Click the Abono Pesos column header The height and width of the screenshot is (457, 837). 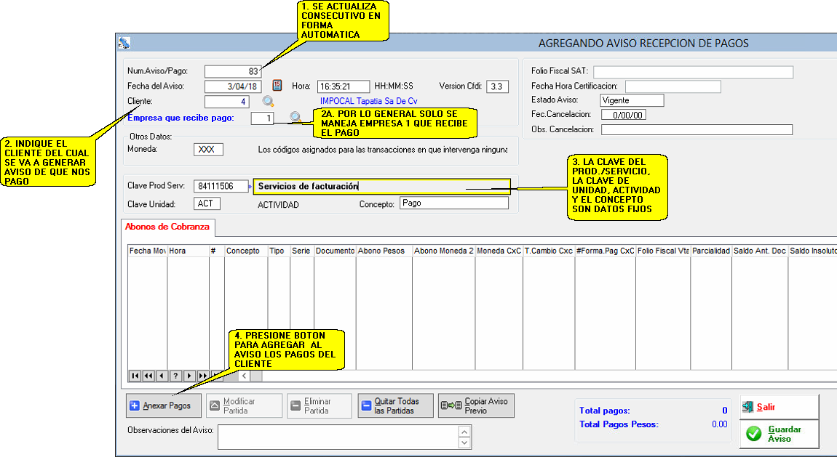[384, 251]
